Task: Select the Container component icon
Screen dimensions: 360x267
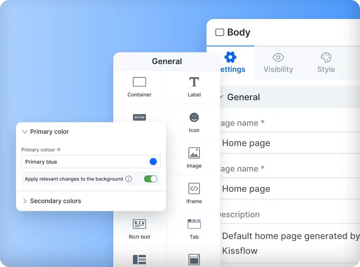Action: coord(139,82)
